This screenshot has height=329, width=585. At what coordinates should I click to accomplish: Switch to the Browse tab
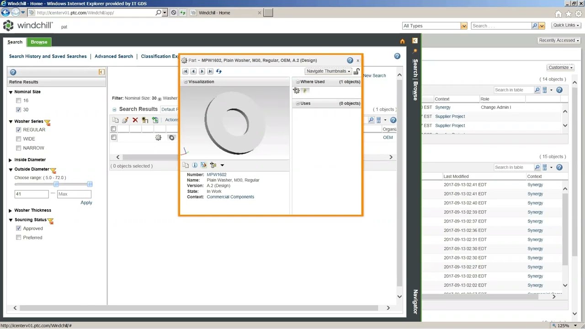coord(39,42)
